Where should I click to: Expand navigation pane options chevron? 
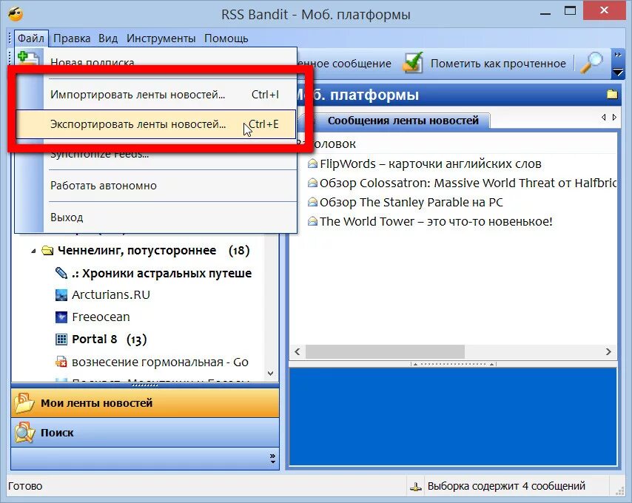[x=273, y=459]
